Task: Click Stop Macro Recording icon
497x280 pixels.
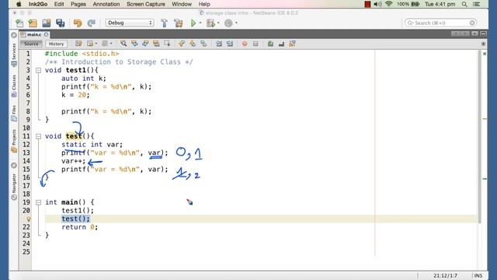Action: tap(255, 44)
